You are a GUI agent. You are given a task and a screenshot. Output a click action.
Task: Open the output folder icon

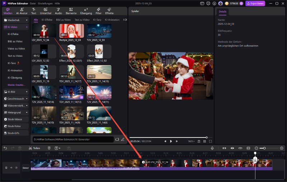[x=117, y=139]
